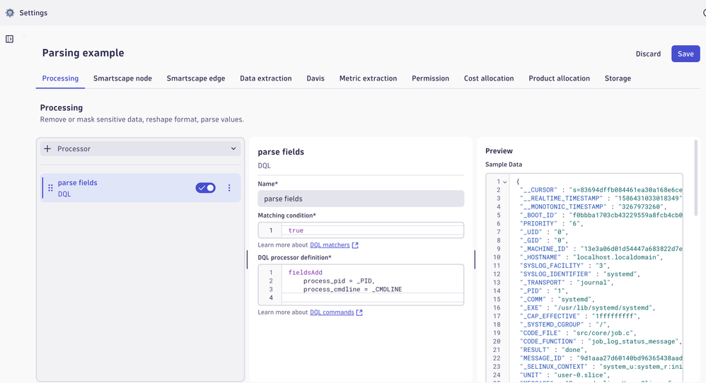Click the "__MONOTONIC_TIMESTAMP" line
The image size is (706, 383).
tap(594, 207)
